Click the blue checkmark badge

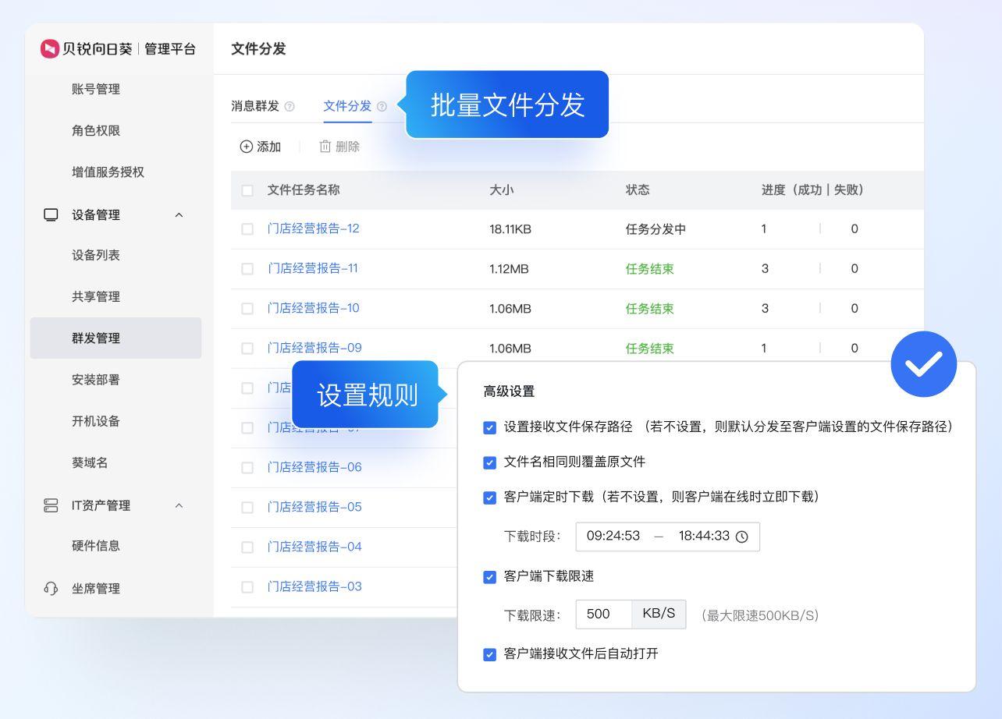pyautogui.click(x=923, y=363)
